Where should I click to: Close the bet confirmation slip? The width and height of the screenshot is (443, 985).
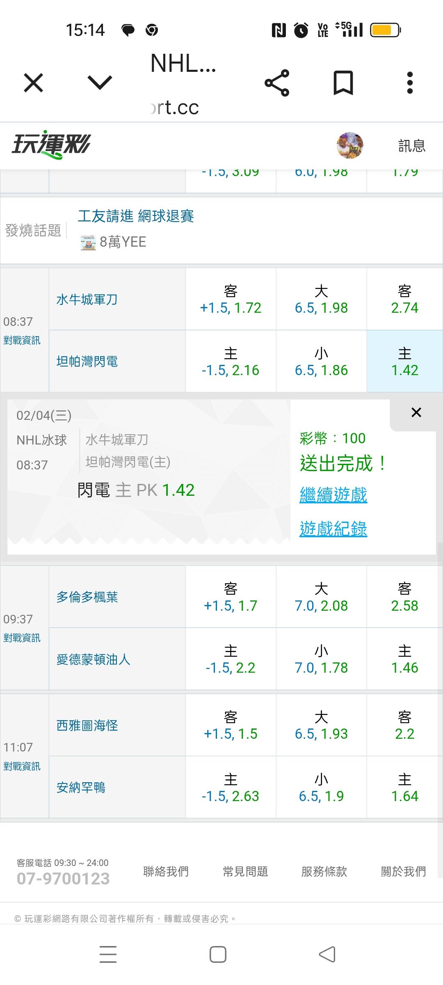point(416,412)
